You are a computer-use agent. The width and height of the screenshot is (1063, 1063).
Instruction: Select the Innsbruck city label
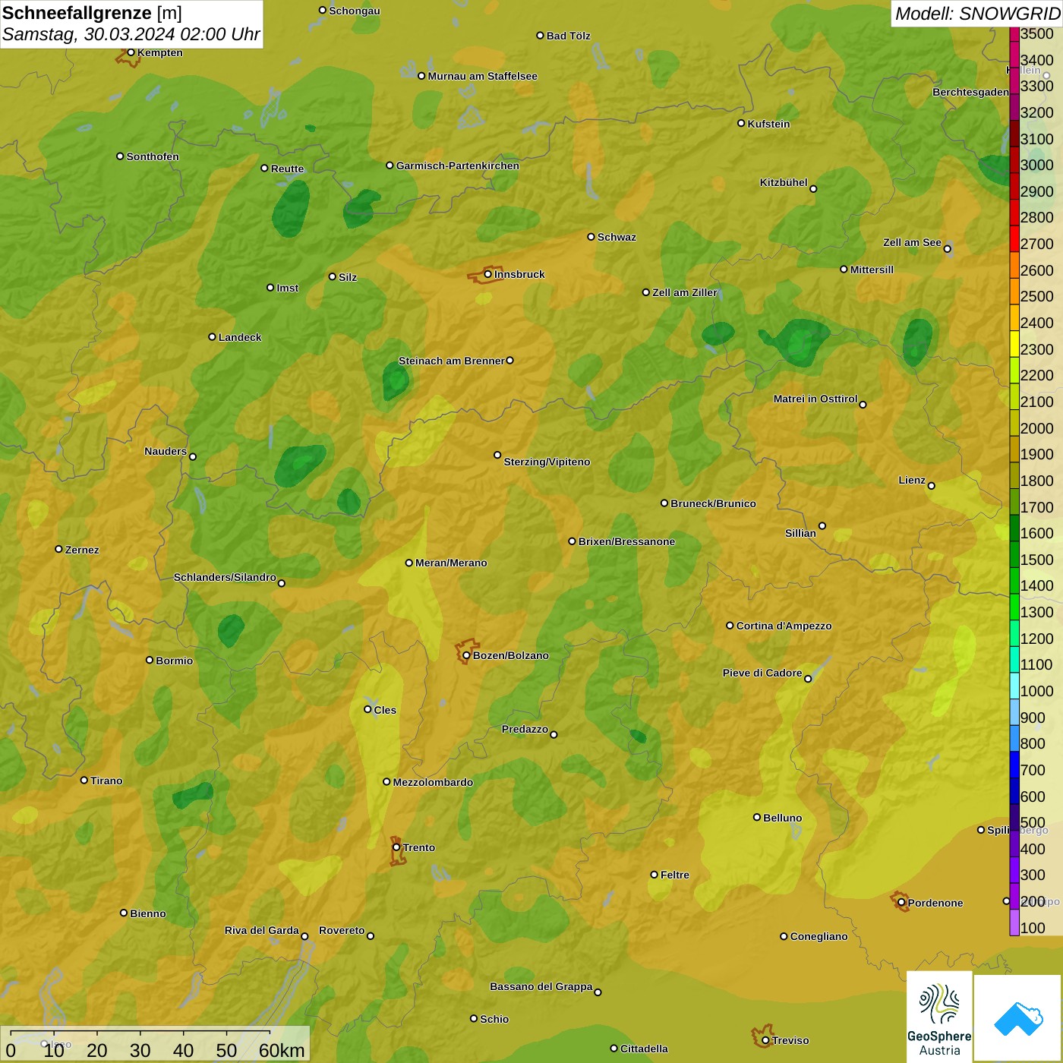519,274
